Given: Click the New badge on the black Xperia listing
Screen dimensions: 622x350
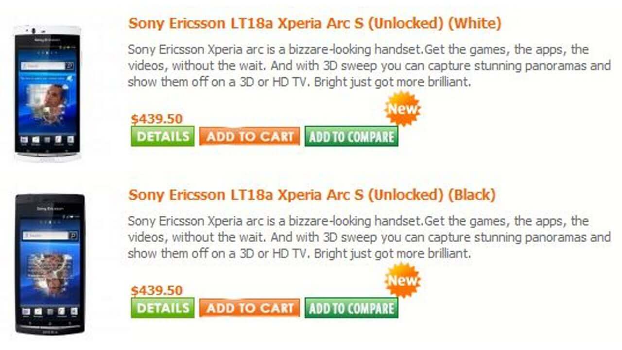Looking at the screenshot, I should coord(402,280).
